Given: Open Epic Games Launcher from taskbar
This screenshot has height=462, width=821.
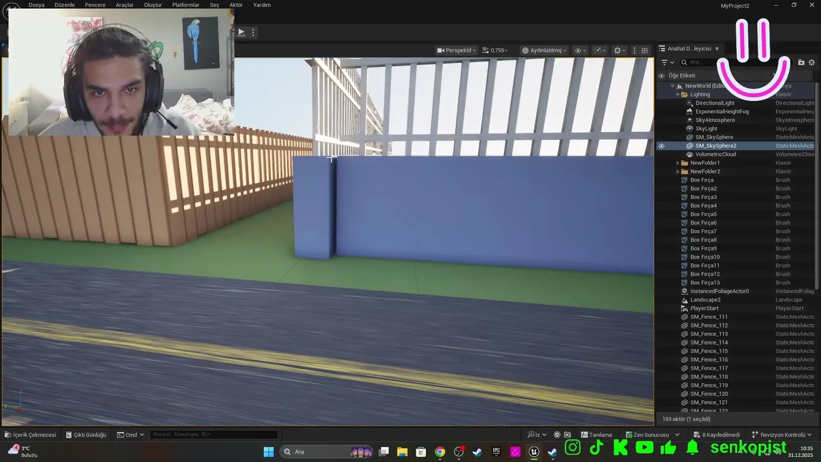Looking at the screenshot, I should coord(496,452).
